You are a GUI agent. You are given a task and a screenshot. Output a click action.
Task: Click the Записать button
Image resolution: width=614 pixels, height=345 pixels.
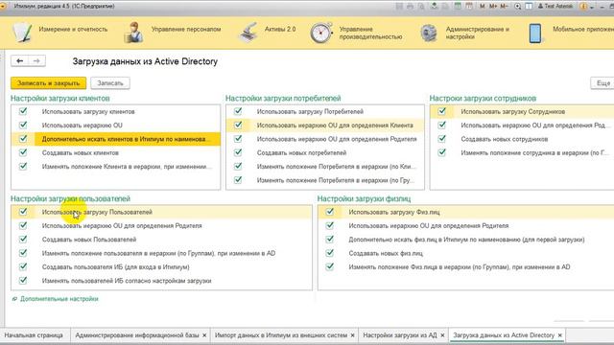pyautogui.click(x=110, y=83)
